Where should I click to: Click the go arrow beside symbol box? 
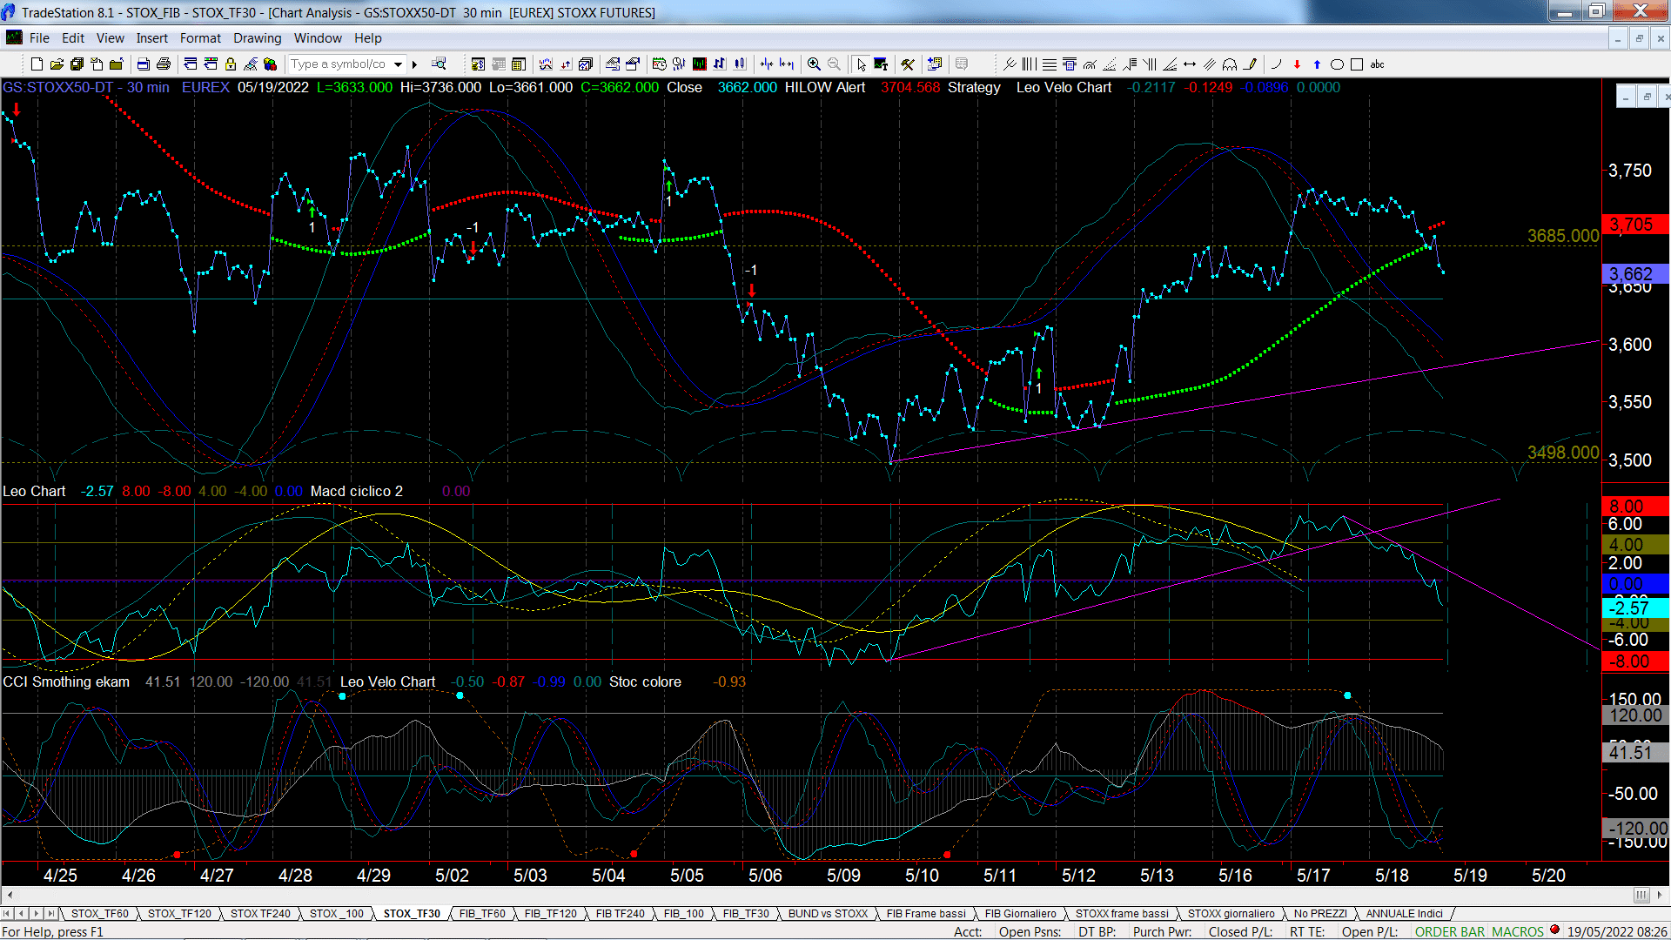click(415, 64)
